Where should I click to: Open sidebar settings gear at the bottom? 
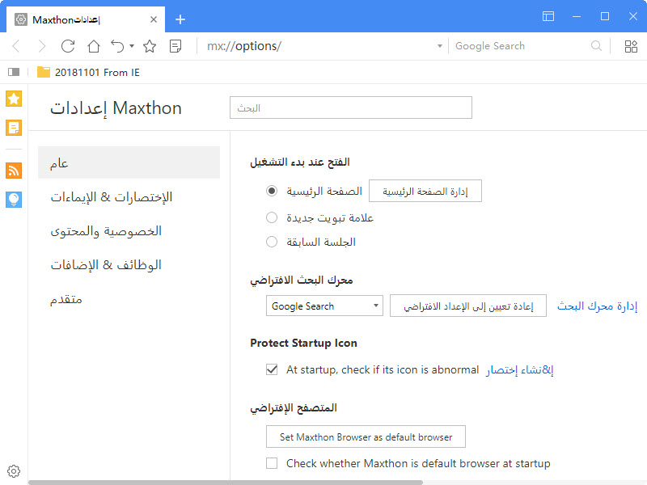[x=14, y=471]
